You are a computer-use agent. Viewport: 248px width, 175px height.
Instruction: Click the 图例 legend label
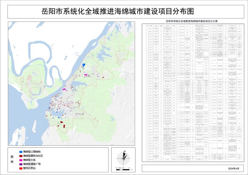12,160
